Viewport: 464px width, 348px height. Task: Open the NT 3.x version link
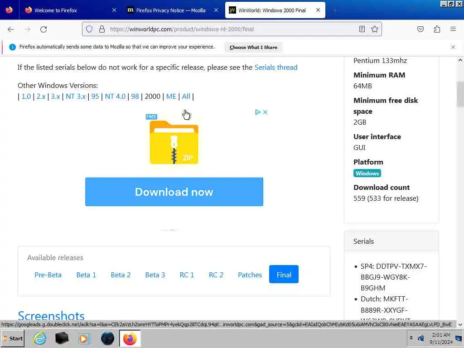(x=76, y=97)
